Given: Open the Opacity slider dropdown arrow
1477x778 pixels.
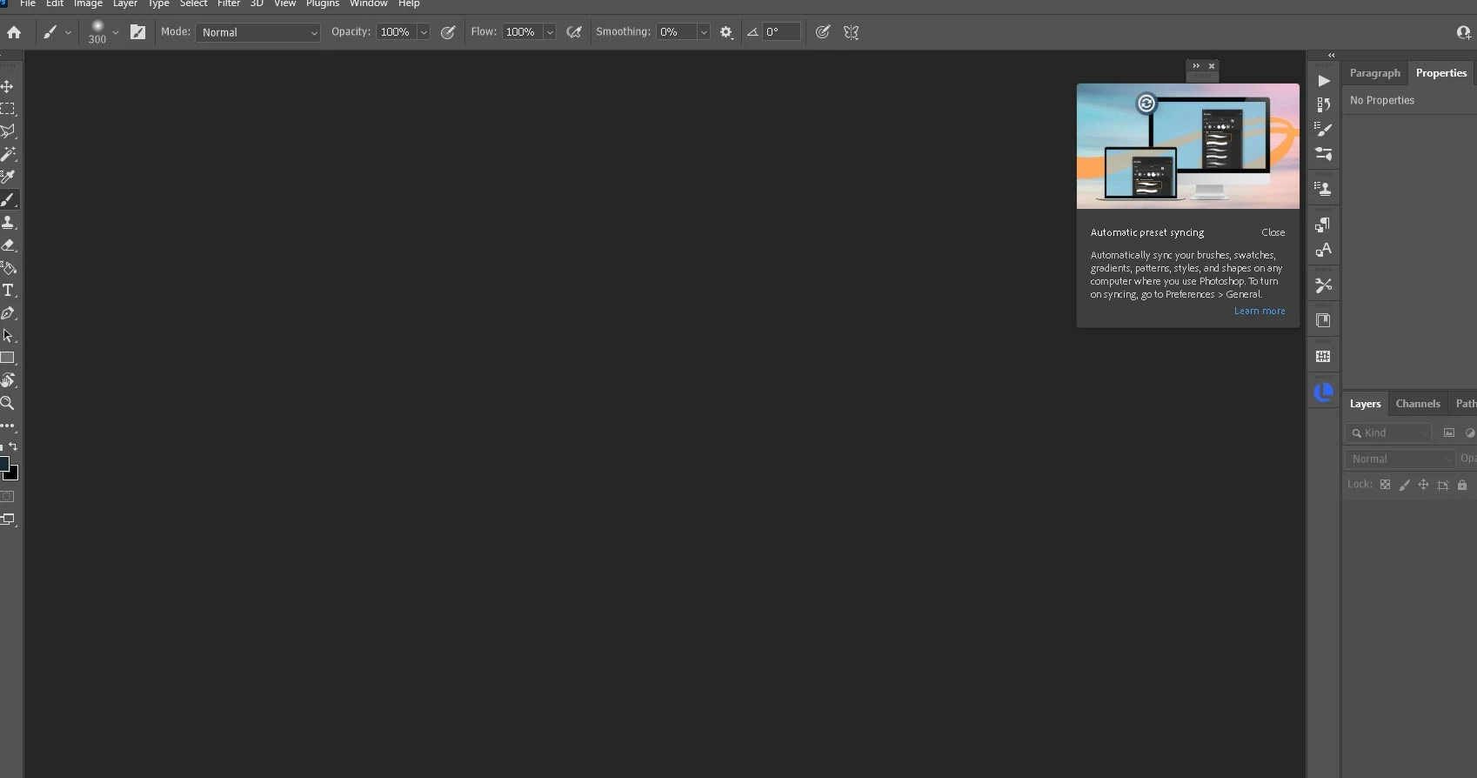Looking at the screenshot, I should 424,32.
